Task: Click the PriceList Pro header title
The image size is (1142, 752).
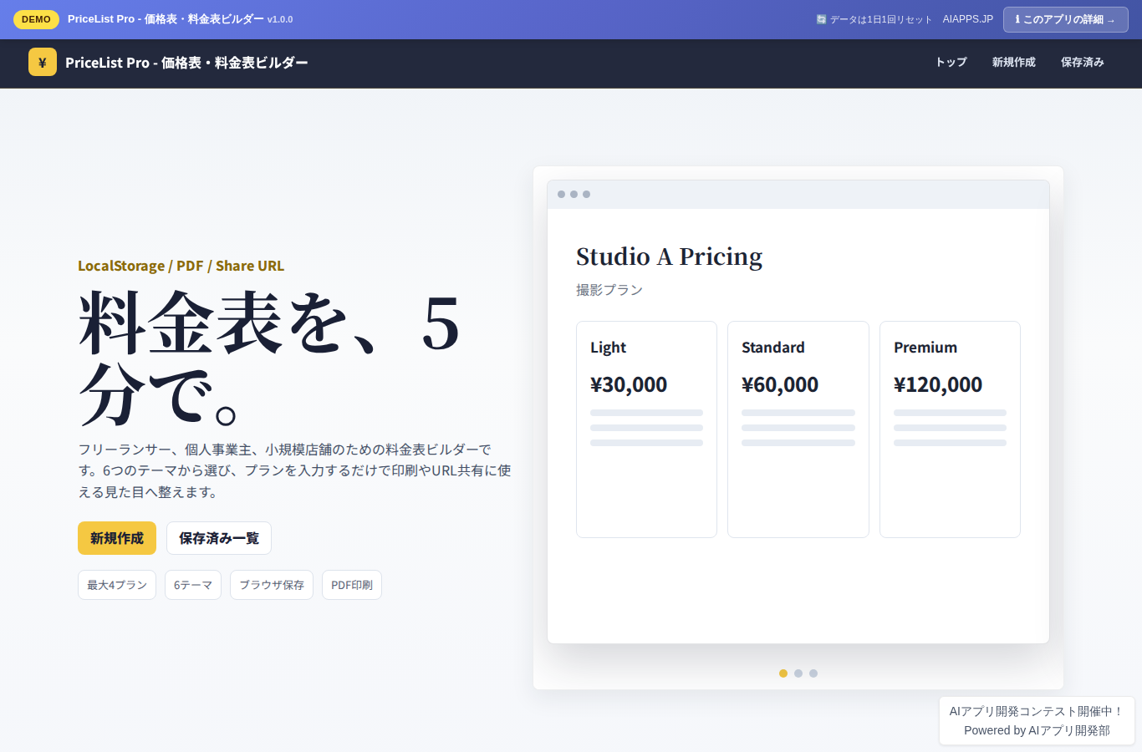Action: point(186,63)
